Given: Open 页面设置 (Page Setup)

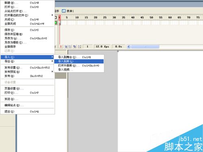Looking at the screenshot, I should pyautogui.click(x=28, y=88).
